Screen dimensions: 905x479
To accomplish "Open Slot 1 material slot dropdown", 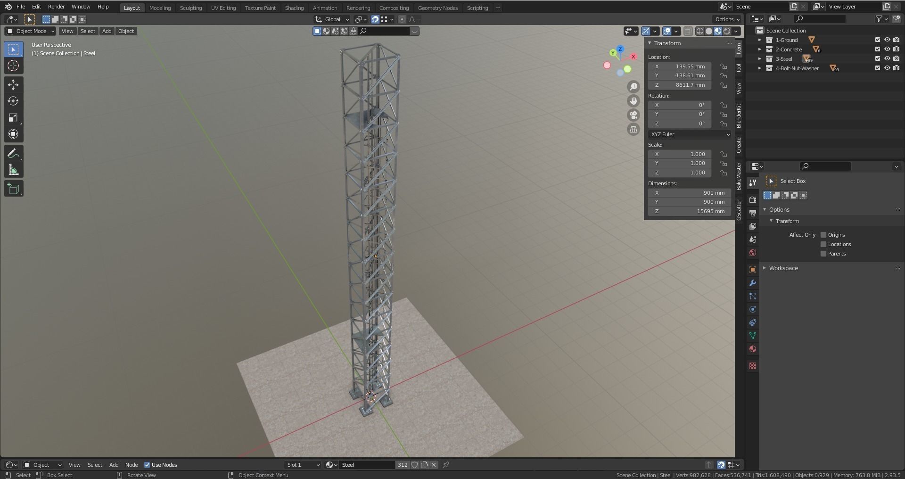I will pos(303,465).
